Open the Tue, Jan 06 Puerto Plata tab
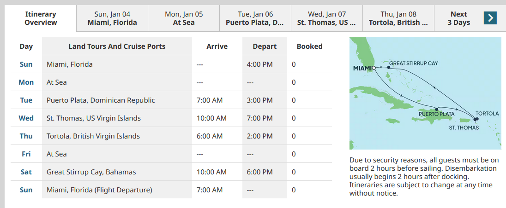Image resolution: width=506 pixels, height=208 pixels. 255,18
